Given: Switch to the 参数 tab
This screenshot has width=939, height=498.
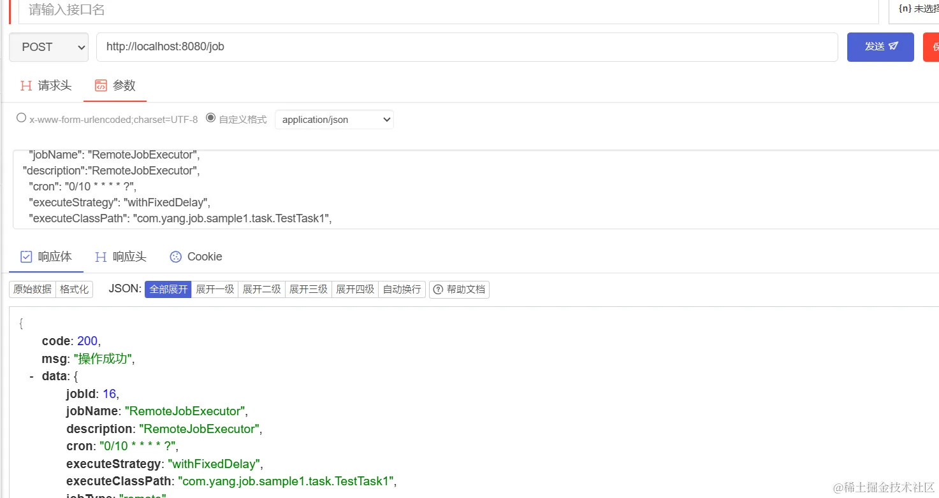Looking at the screenshot, I should 115,85.
